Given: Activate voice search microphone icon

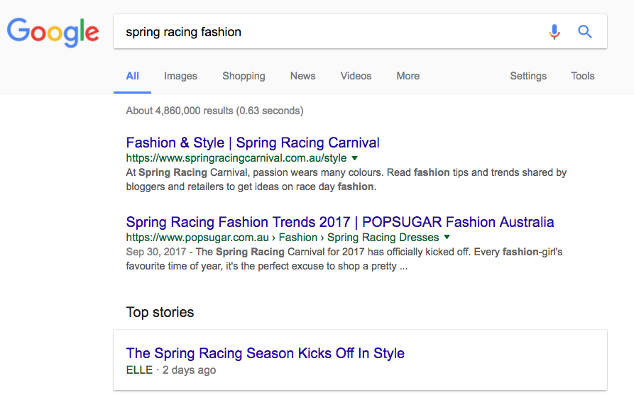Looking at the screenshot, I should click(x=554, y=31).
